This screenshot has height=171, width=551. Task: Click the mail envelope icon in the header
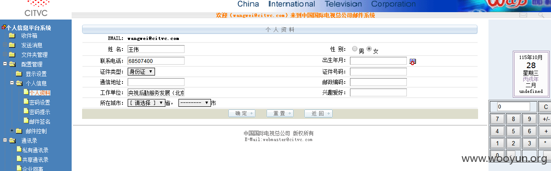tap(523, 15)
